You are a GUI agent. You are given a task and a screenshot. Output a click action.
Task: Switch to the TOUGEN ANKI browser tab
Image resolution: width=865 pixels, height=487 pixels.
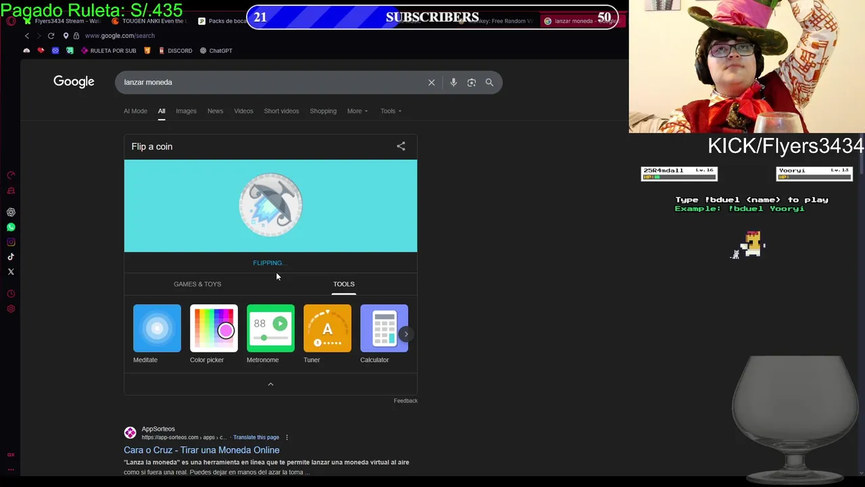tap(149, 21)
